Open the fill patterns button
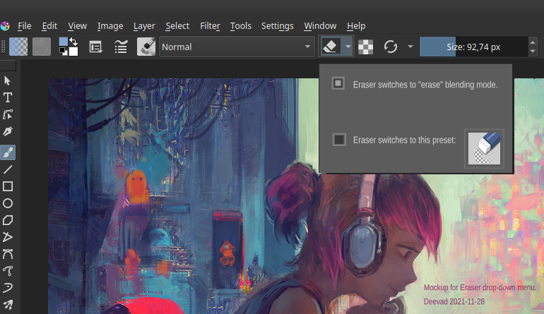The width and height of the screenshot is (544, 314). pos(42,47)
